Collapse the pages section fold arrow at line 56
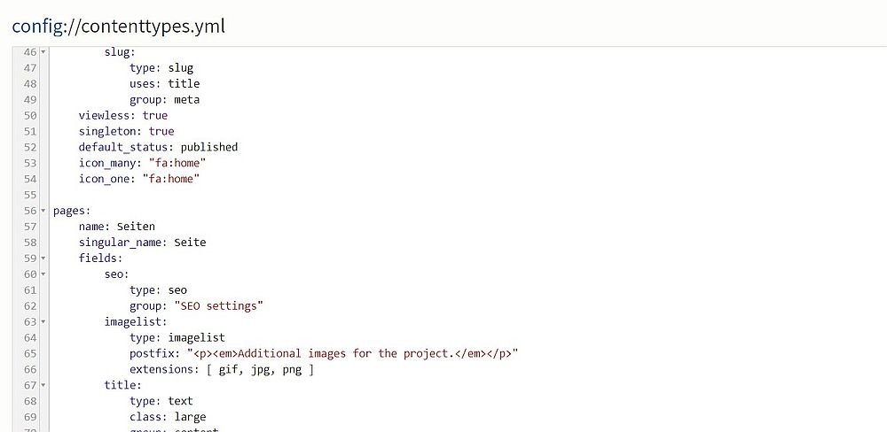This screenshot has height=432, width=887. pyautogui.click(x=43, y=211)
